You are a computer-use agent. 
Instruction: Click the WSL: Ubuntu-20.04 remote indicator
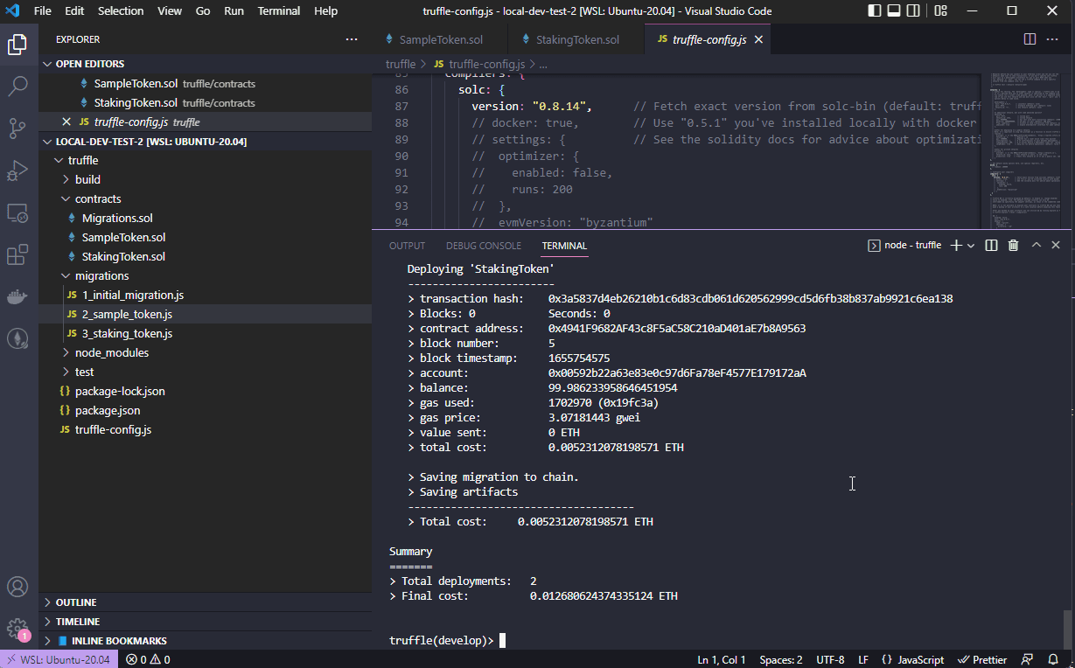point(59,659)
